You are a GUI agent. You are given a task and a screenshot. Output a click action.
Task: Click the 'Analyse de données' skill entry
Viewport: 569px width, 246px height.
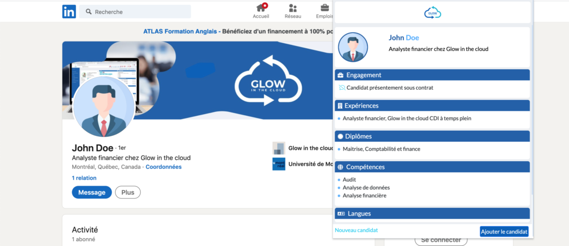tap(366, 188)
